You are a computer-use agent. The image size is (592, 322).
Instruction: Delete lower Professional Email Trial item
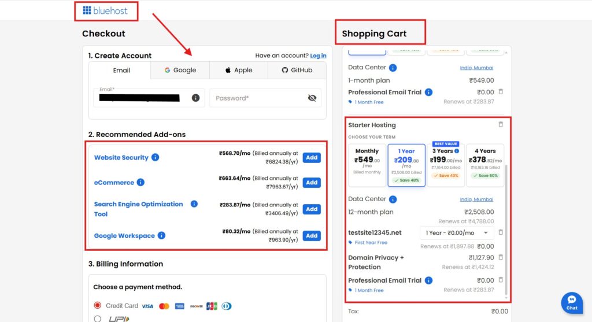click(x=501, y=280)
